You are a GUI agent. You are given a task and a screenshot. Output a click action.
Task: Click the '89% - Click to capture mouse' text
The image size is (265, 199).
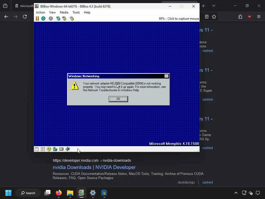(x=179, y=19)
